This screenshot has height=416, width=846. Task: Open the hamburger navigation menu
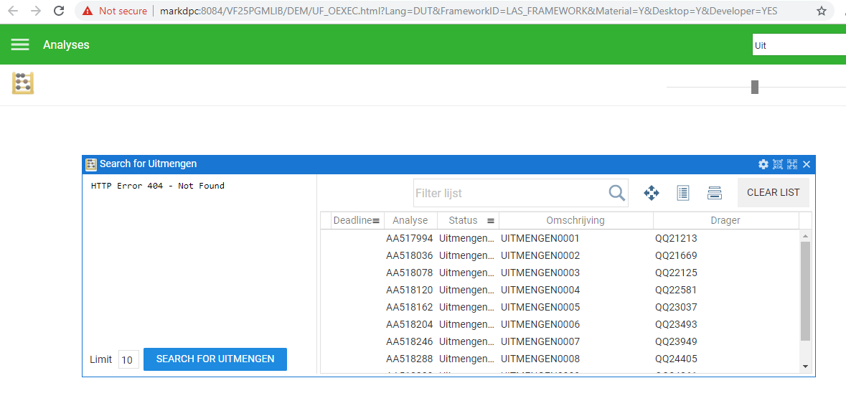[20, 44]
